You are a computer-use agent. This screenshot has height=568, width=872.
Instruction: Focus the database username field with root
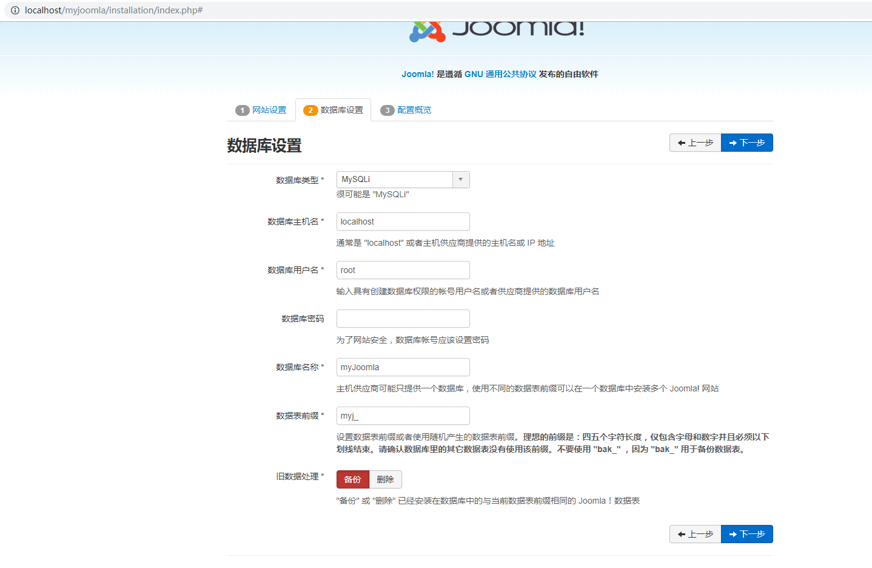(x=403, y=270)
